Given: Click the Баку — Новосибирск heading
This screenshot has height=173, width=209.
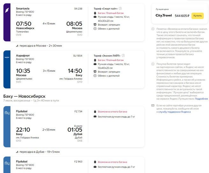Looking at the screenshot, I should point(24,96).
